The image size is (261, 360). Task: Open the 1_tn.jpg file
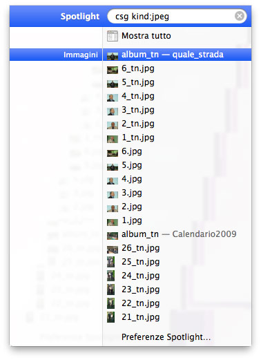pyautogui.click(x=177, y=138)
